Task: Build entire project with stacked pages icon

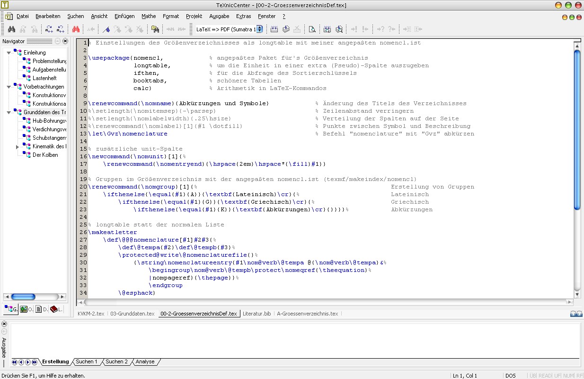Action: coord(286,29)
